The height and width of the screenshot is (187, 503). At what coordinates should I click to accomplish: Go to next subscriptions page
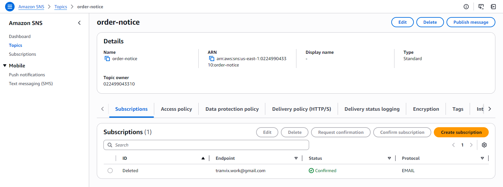pos(471,145)
